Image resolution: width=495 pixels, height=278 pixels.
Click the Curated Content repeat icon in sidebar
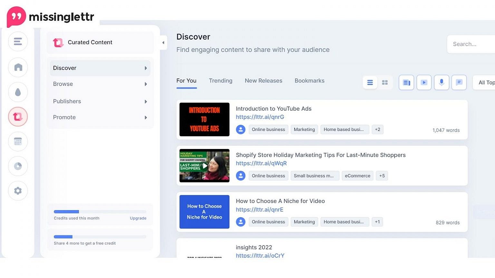coord(18,116)
